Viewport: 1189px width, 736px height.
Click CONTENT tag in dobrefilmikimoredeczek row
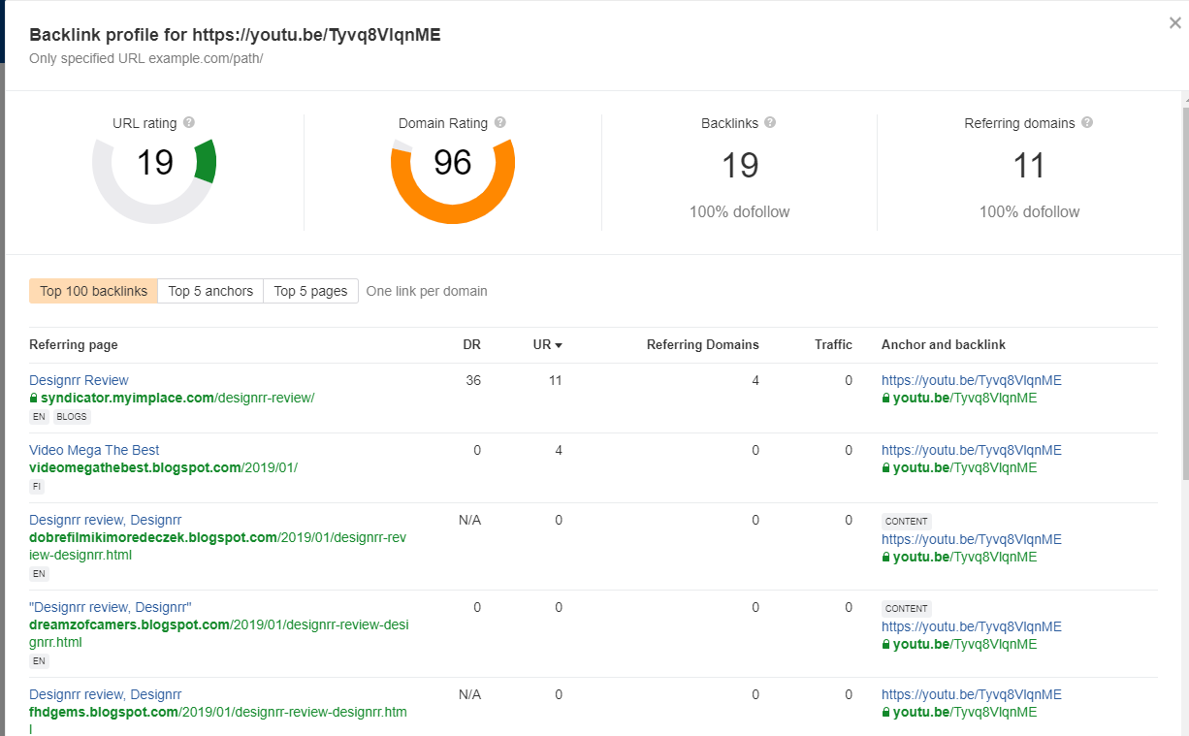click(907, 521)
